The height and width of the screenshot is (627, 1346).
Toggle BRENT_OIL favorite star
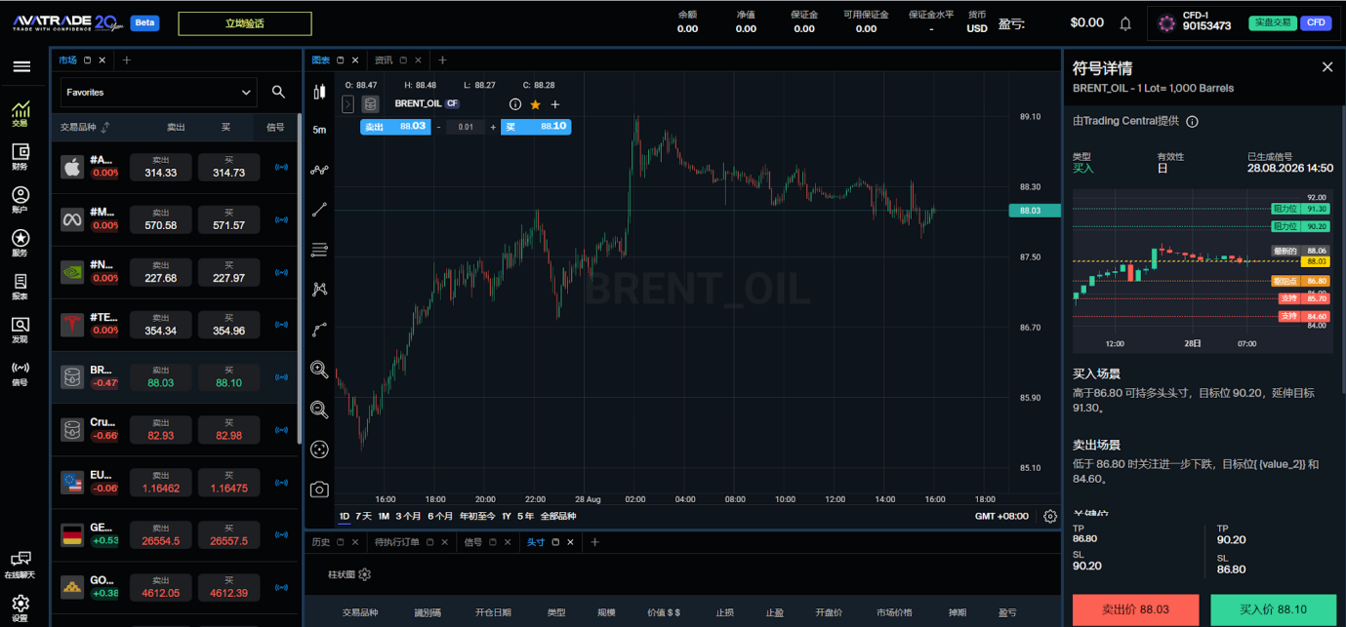[535, 104]
